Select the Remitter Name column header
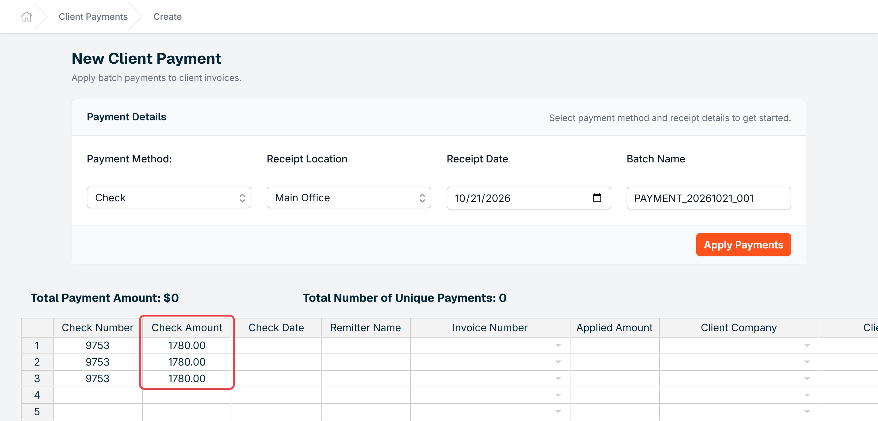The image size is (878, 421). click(365, 327)
